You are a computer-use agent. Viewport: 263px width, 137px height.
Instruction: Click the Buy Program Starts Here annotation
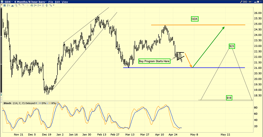pos(154,61)
